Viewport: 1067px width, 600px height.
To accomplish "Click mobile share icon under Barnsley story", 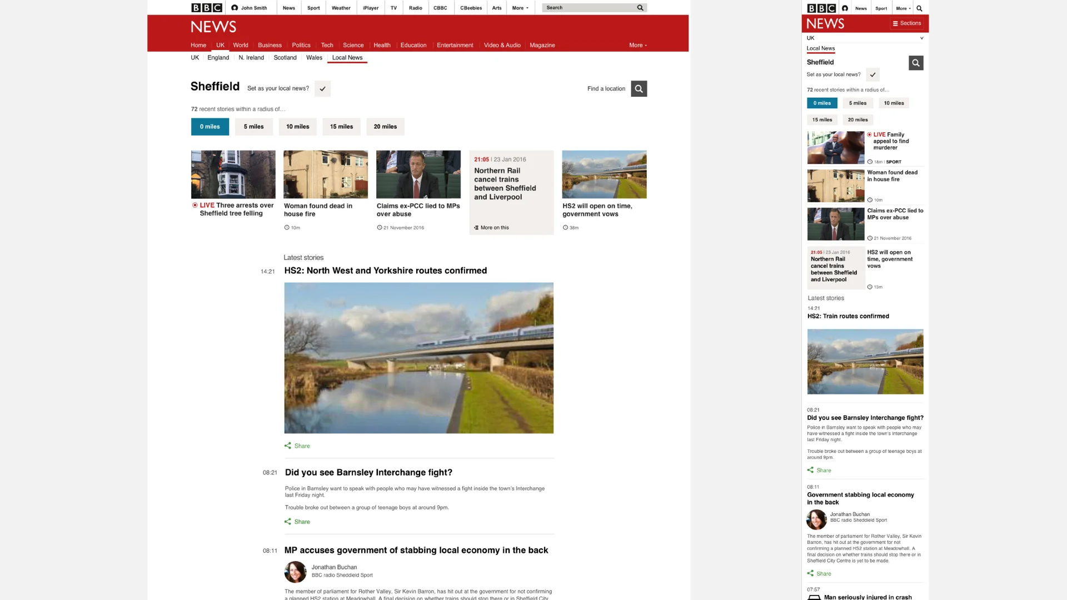I will [810, 470].
